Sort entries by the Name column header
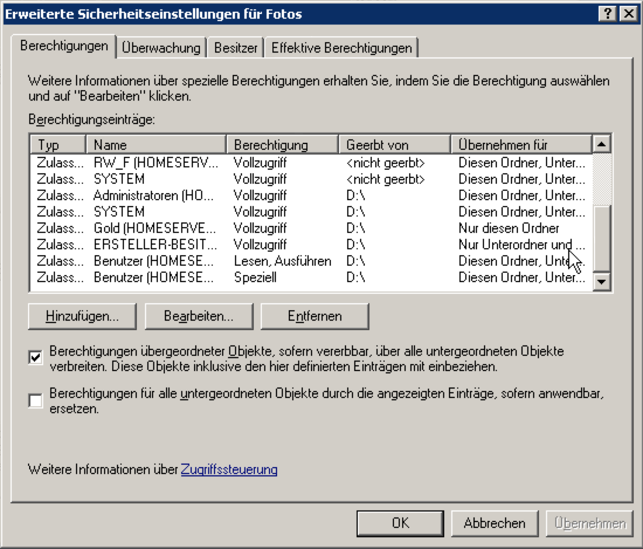 click(x=155, y=145)
